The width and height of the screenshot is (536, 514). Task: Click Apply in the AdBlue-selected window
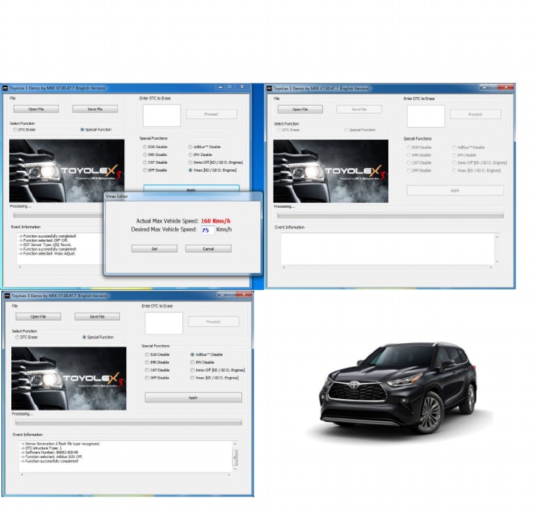[x=193, y=398]
